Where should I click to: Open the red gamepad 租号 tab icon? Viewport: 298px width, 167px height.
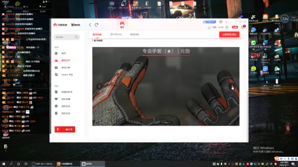point(122,24)
